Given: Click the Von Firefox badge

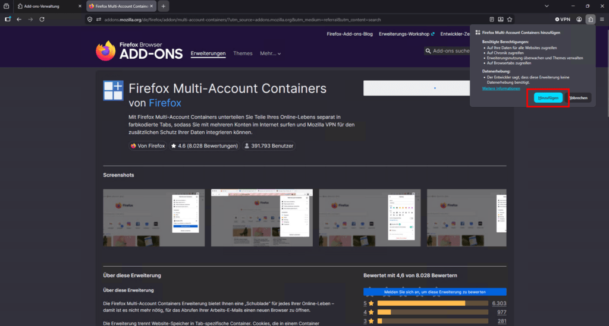Looking at the screenshot, I should click(147, 145).
